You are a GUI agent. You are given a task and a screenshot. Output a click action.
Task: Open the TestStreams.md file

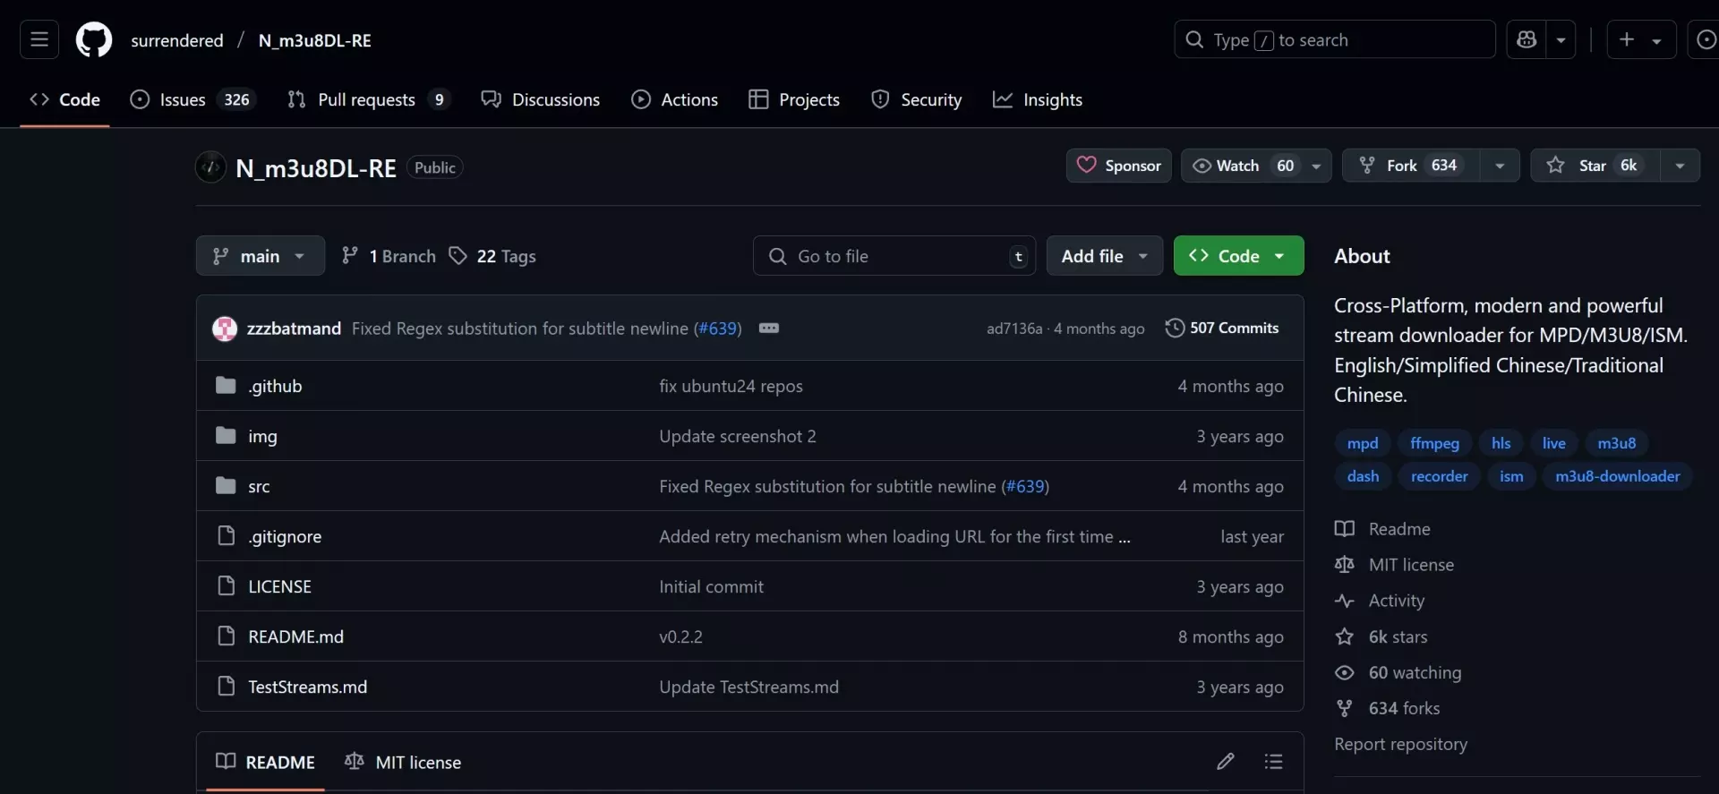(x=307, y=687)
